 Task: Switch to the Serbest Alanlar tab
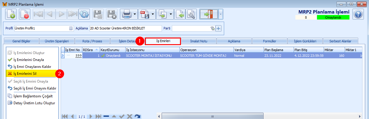click(x=340, y=41)
